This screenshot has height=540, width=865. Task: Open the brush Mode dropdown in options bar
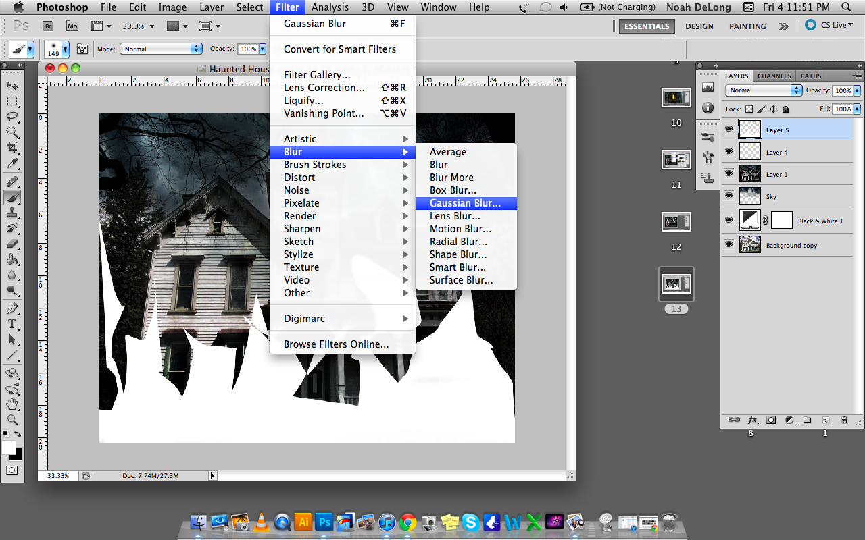(x=161, y=49)
